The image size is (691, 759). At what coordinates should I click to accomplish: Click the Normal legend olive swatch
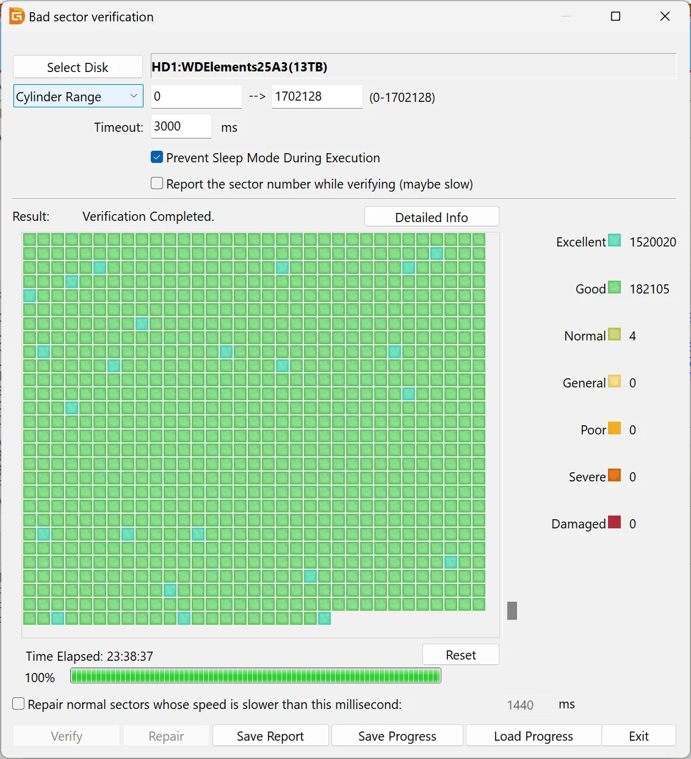[615, 335]
